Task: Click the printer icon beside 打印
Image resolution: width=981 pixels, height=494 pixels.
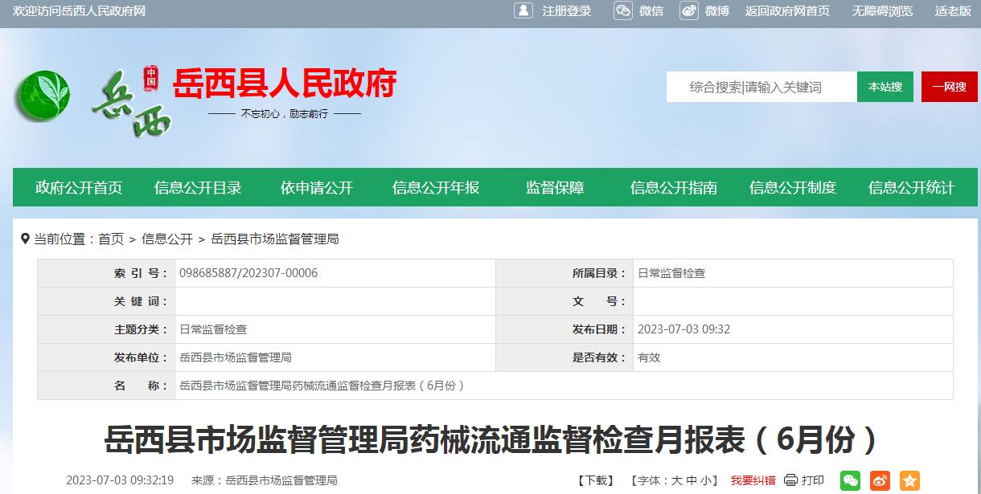Action: (790, 480)
